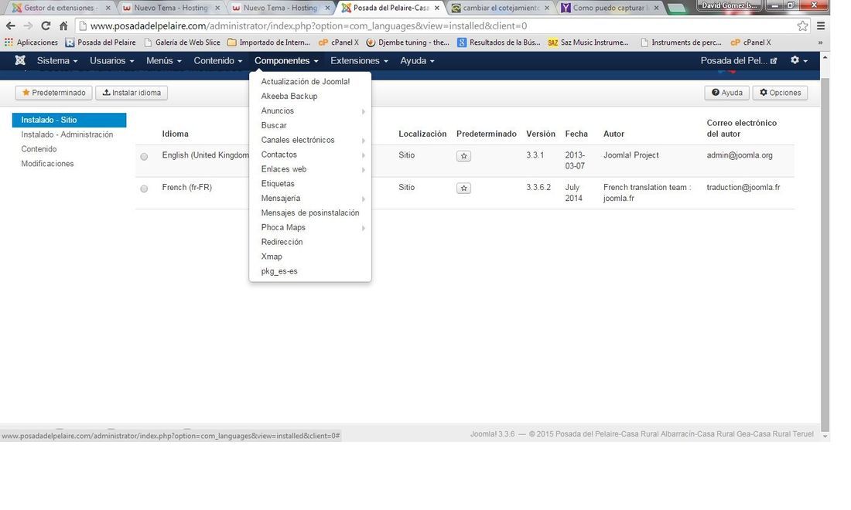This screenshot has width=851, height=510.
Task: Select the English (United Kingdom) radio button
Action: [x=144, y=157]
